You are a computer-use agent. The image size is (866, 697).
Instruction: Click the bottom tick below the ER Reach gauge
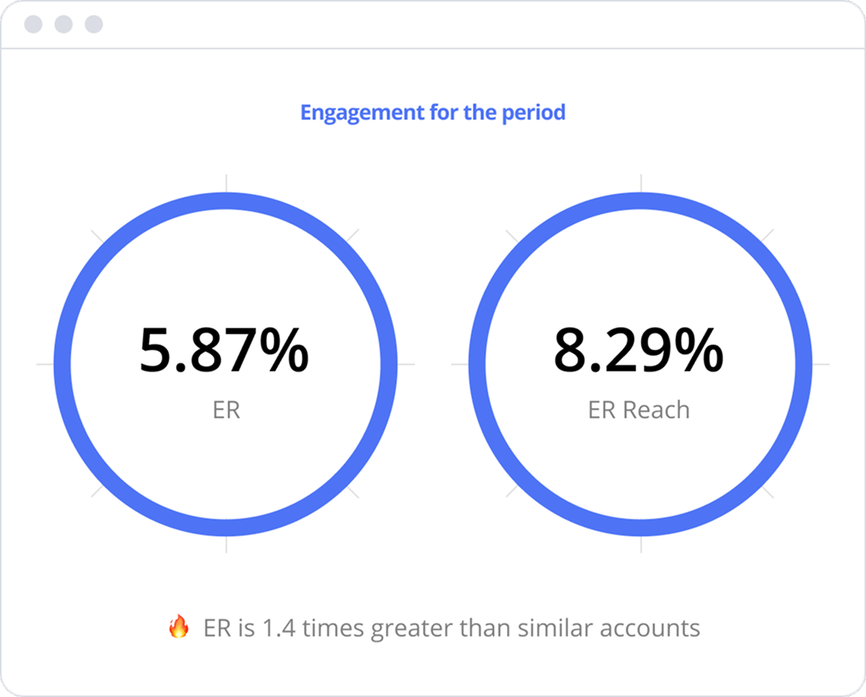pos(641,545)
